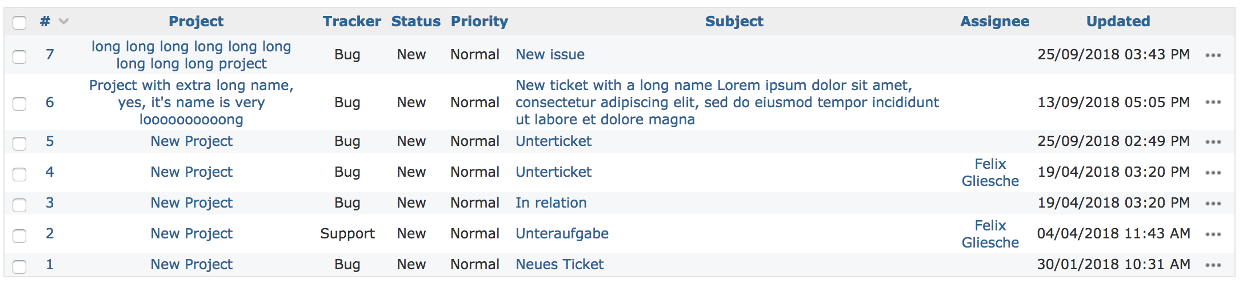Open assignee Felix Gliesche on issue 4
This screenshot has height=292, width=1247.
click(990, 172)
